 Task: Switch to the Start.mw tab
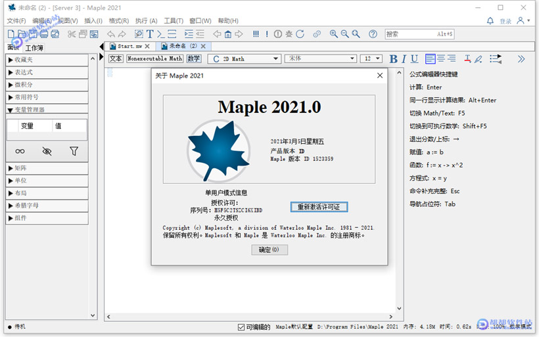point(129,46)
